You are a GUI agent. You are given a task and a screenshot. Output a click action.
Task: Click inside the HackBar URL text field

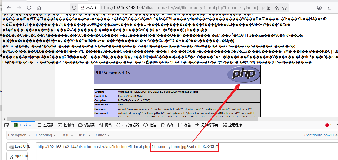click(x=187, y=151)
